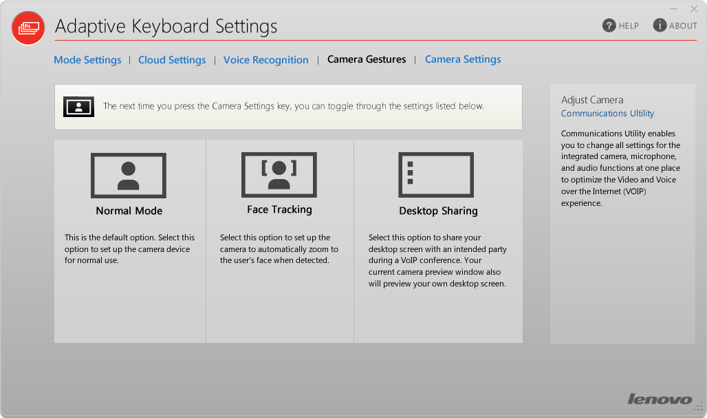Open the Communications Utility link
The image size is (707, 418).
(607, 114)
